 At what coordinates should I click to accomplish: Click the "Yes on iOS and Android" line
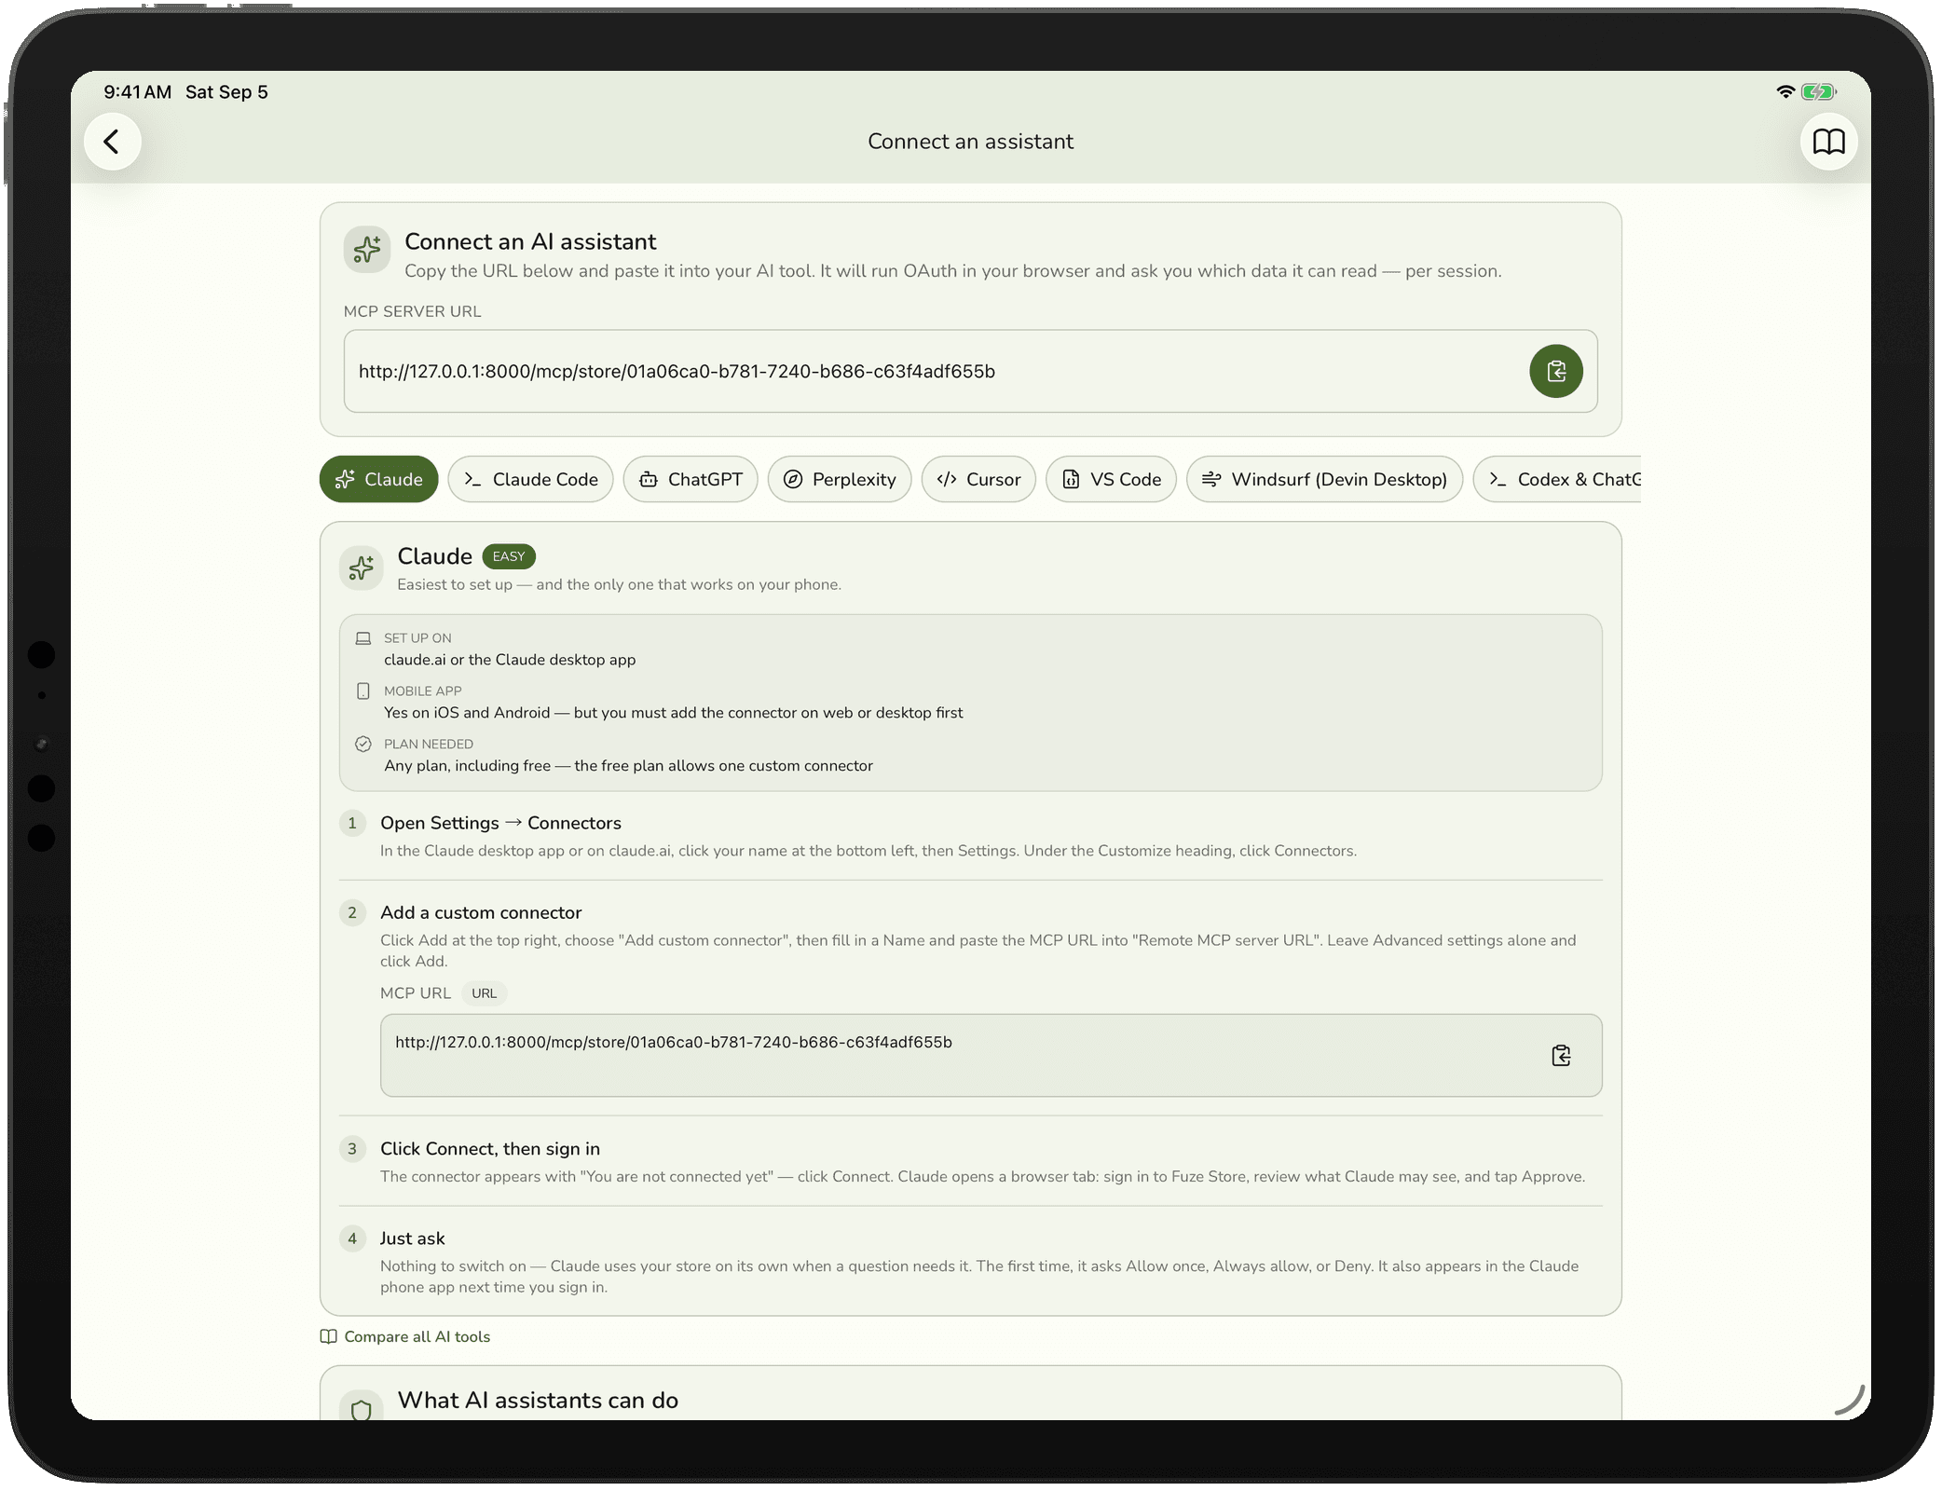(674, 713)
